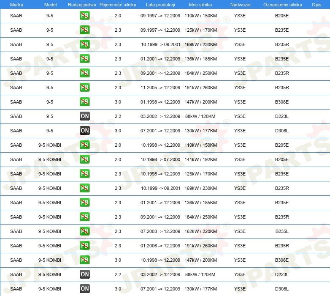Viewport: 330px width, 296px height.
Task: Click displacement 3.0 in 9-5 KOMBI B308E row
Action: [x=118, y=260]
